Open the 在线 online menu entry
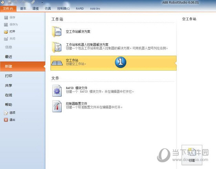 click(9, 95)
